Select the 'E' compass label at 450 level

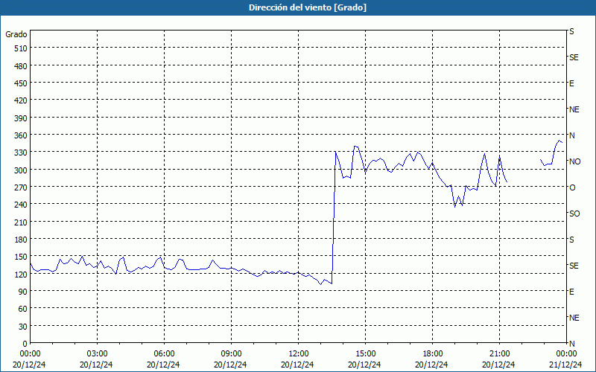point(571,83)
